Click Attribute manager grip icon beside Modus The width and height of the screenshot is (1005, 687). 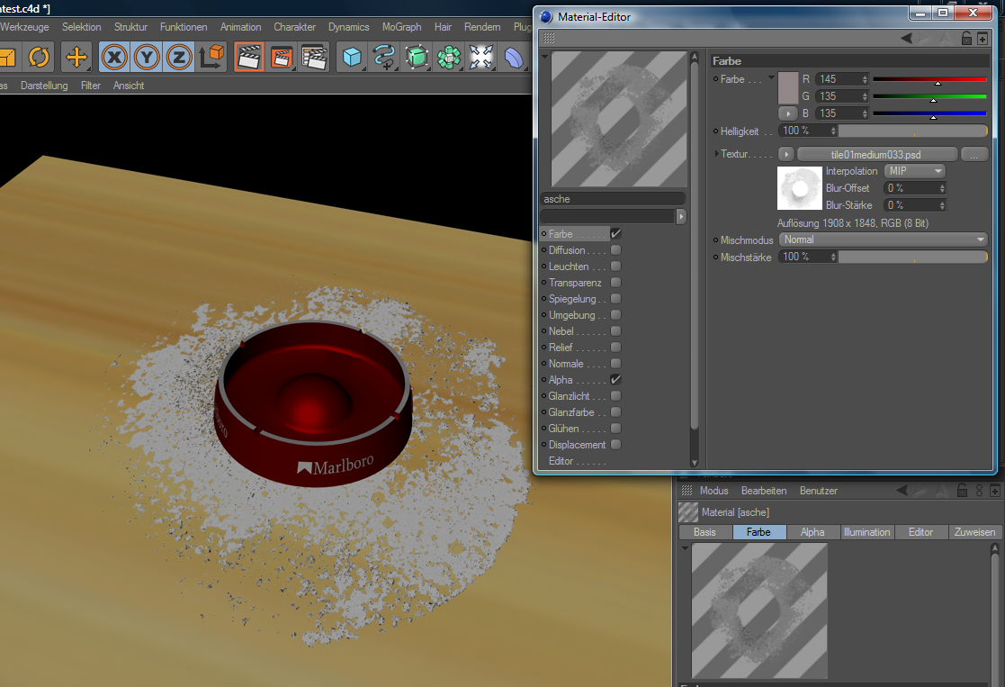pos(687,491)
